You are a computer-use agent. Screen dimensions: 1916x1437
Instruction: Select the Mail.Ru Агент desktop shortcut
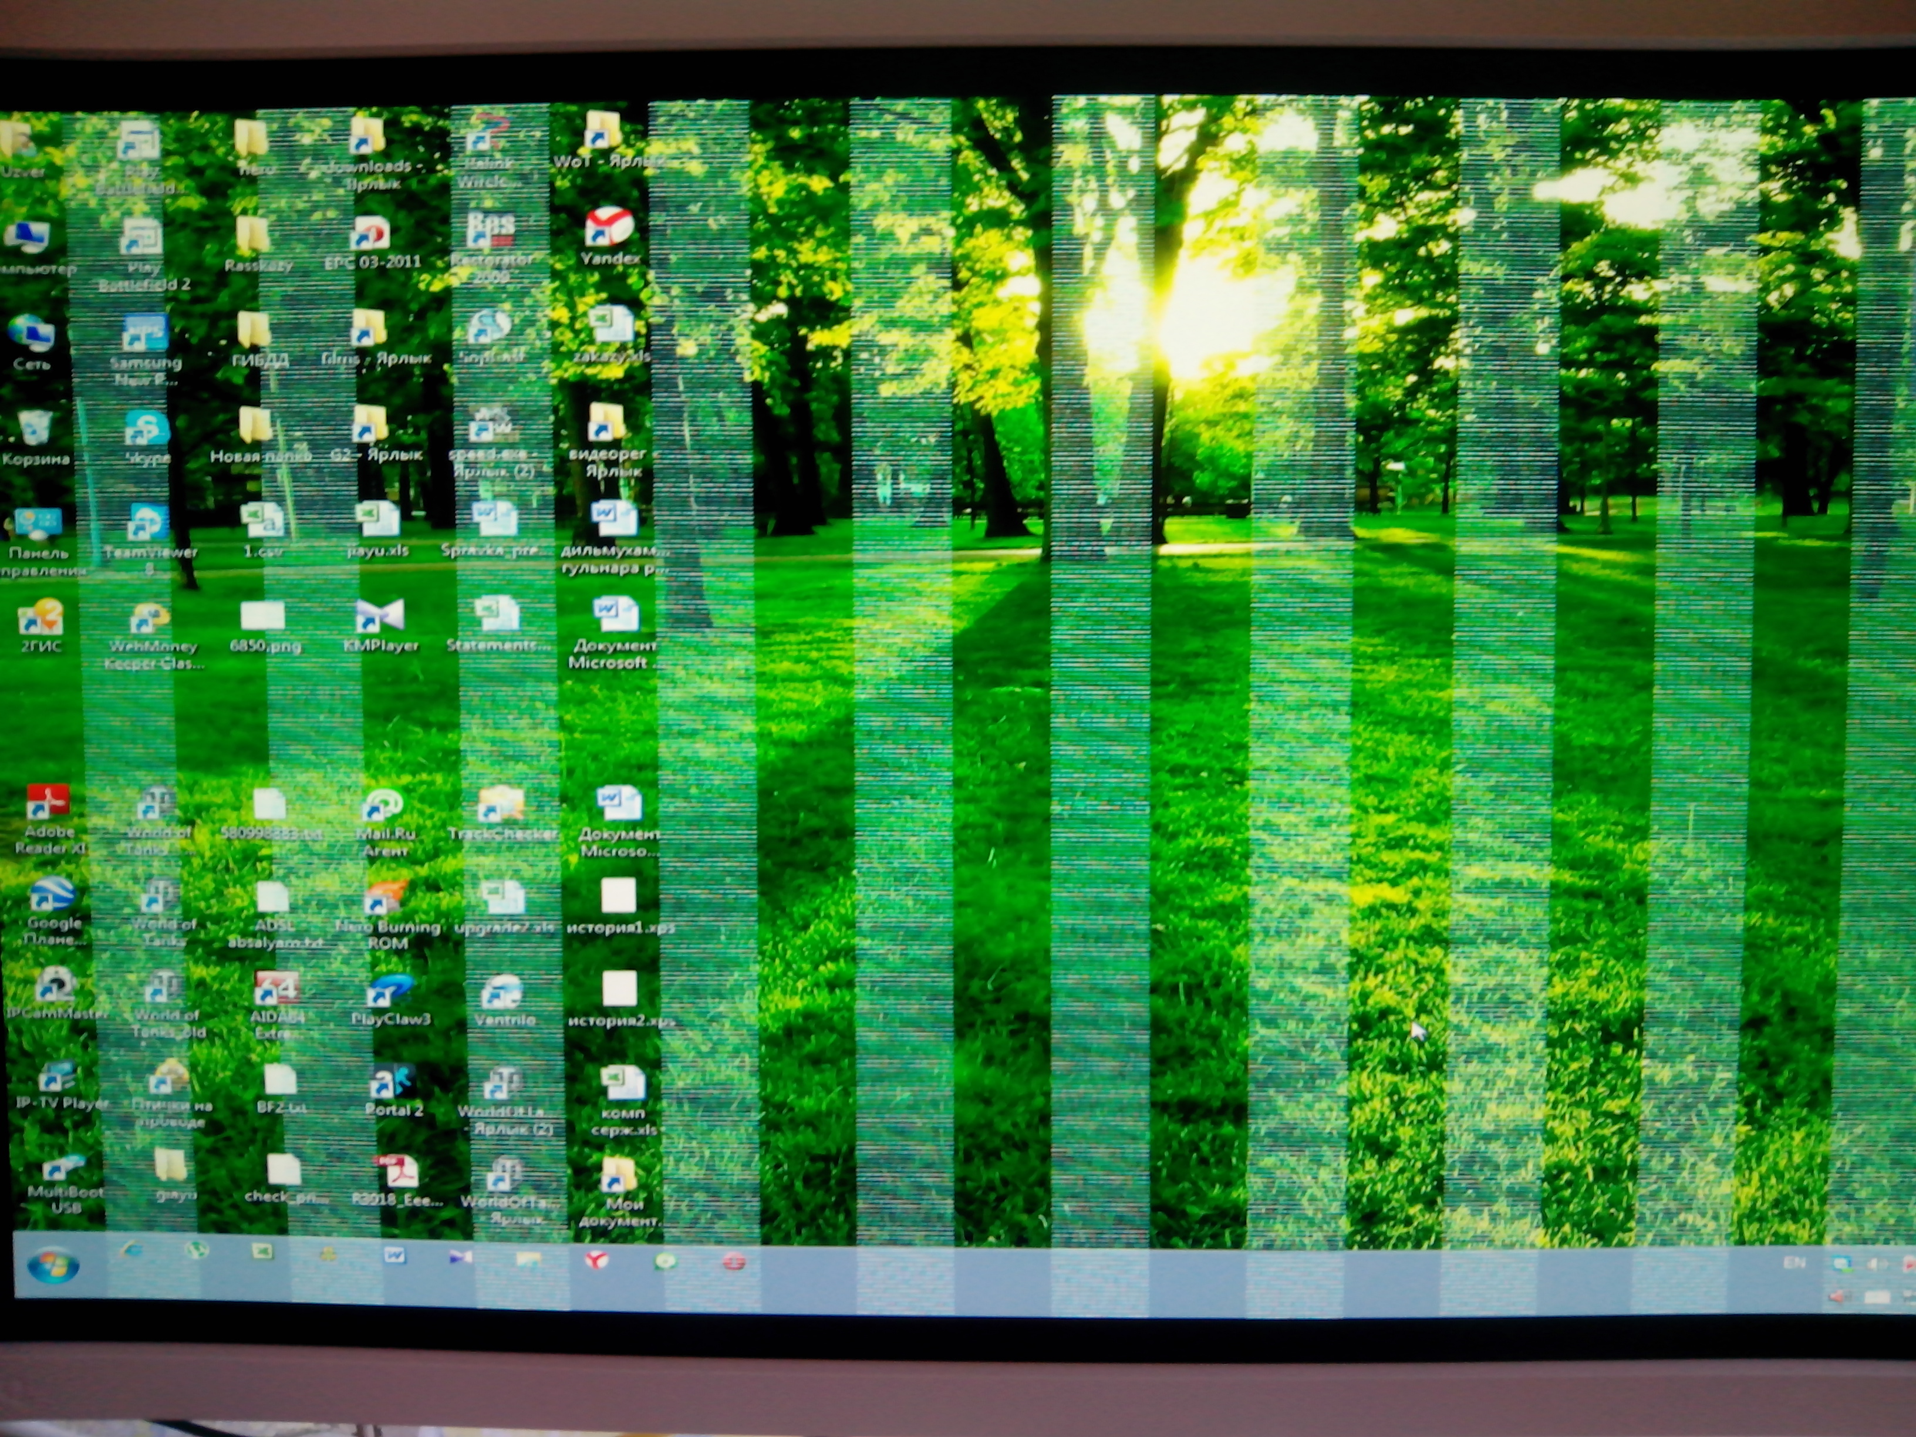(x=384, y=807)
